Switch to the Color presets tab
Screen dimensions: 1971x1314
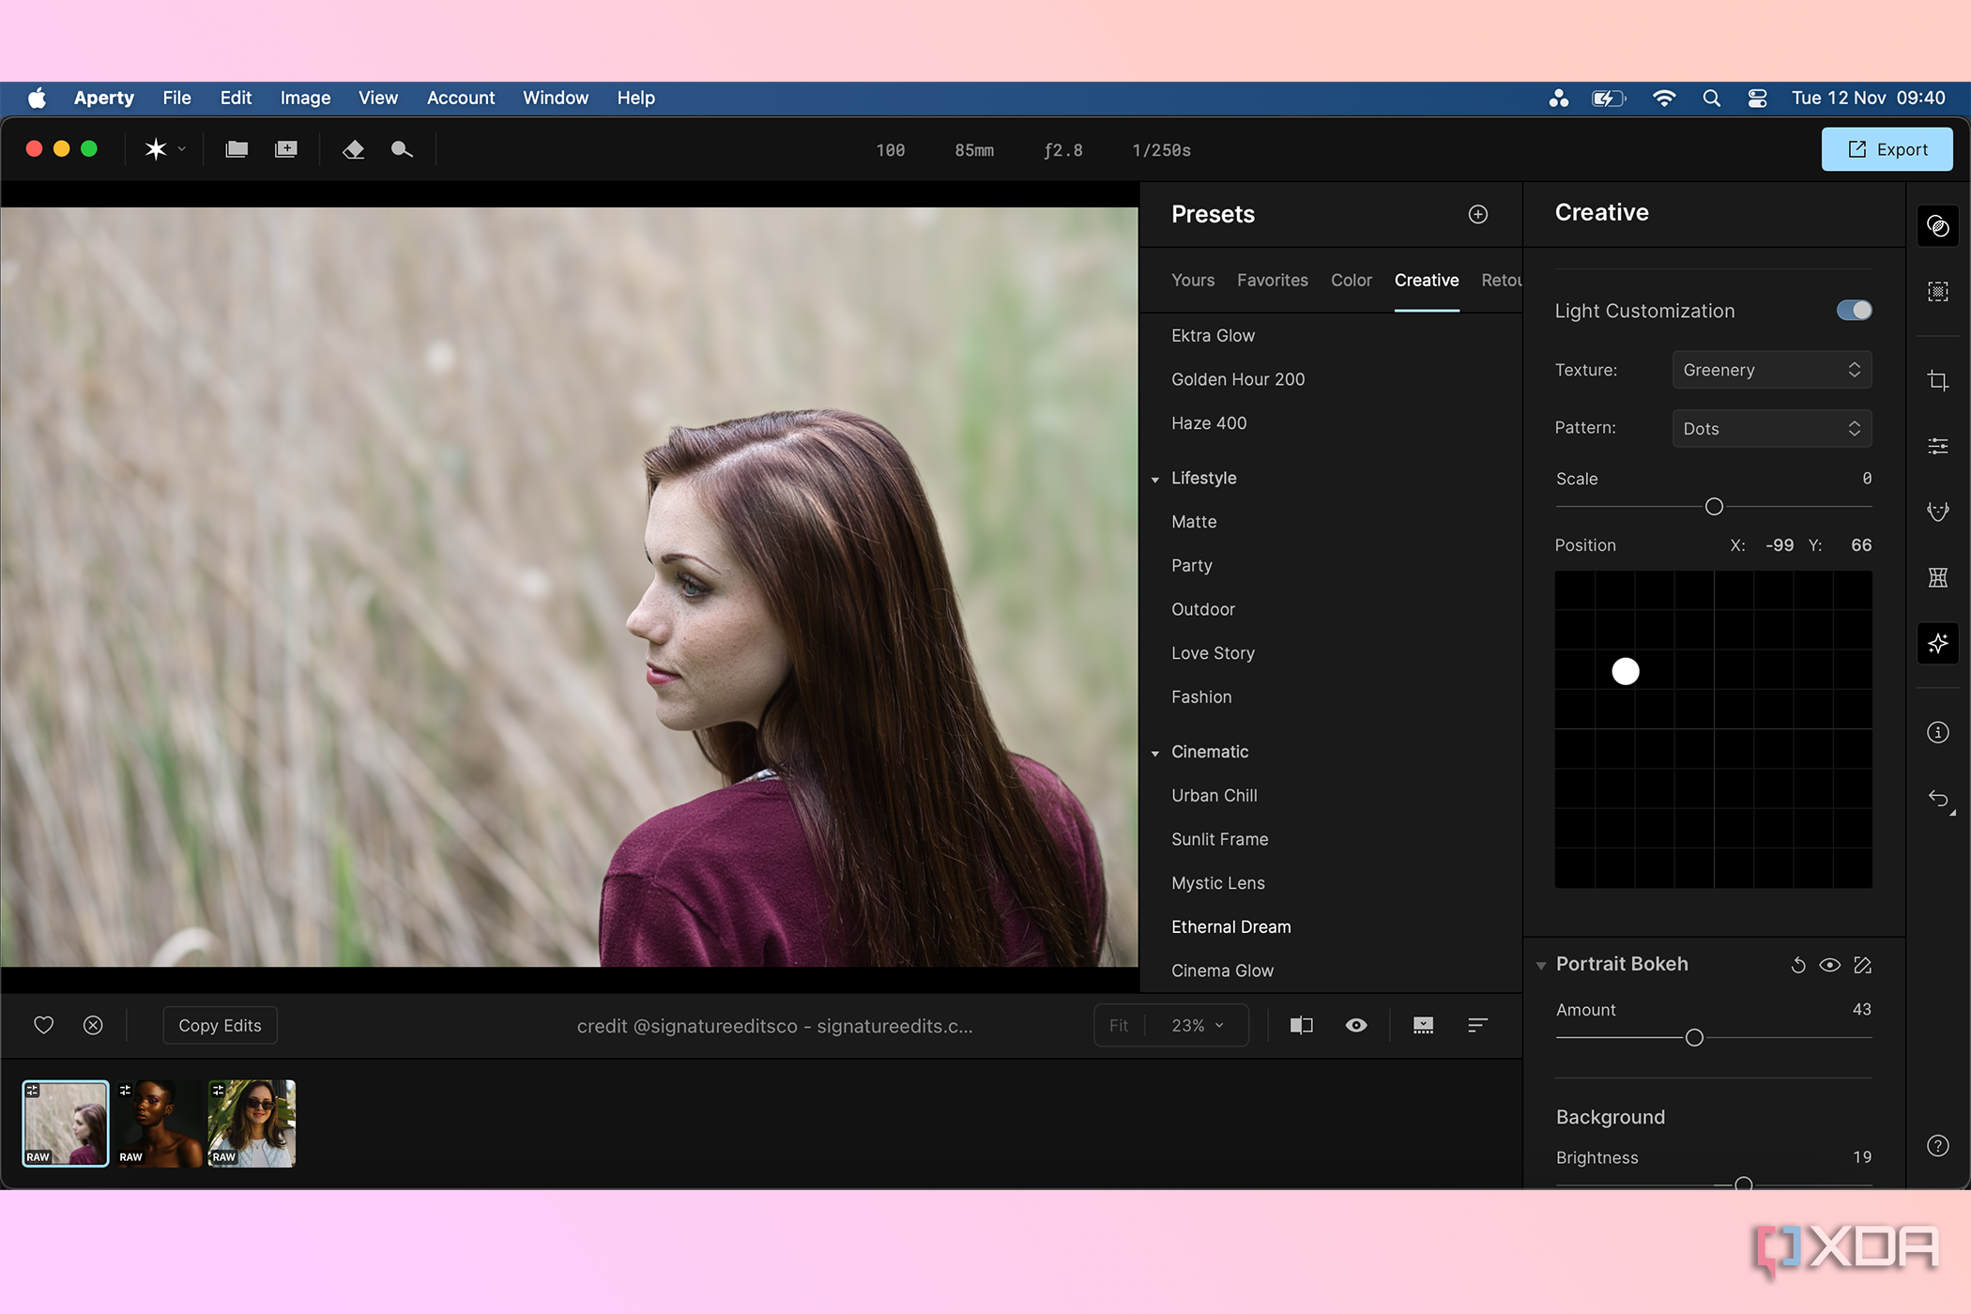(x=1351, y=280)
